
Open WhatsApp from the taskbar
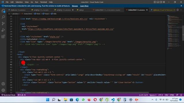pos(83,100)
